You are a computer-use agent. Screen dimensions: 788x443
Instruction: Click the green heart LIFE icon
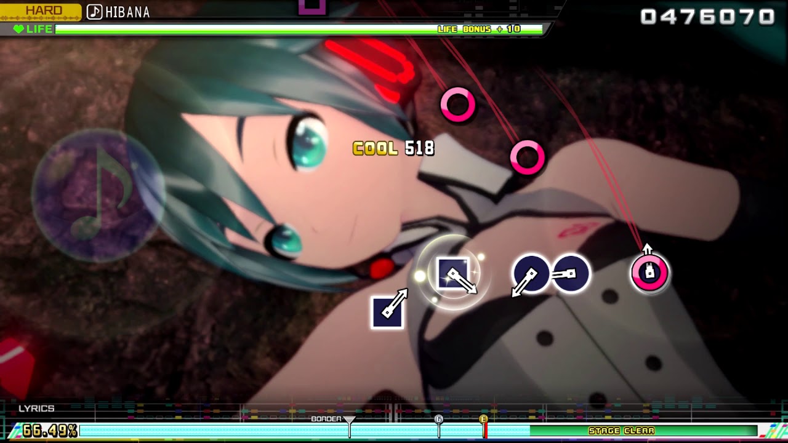(18, 29)
